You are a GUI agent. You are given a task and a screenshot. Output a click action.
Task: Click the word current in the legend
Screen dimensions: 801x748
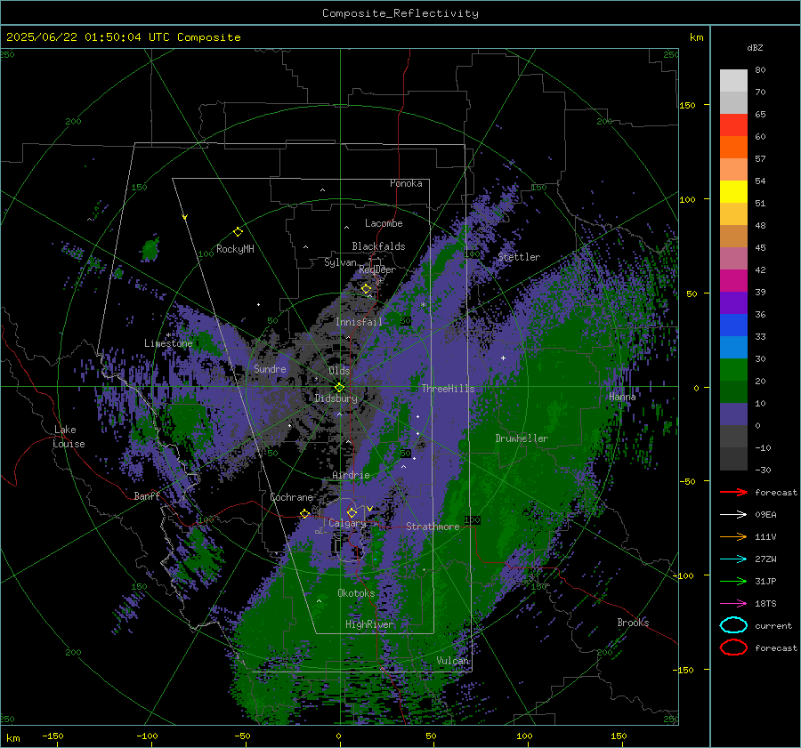pyautogui.click(x=773, y=625)
